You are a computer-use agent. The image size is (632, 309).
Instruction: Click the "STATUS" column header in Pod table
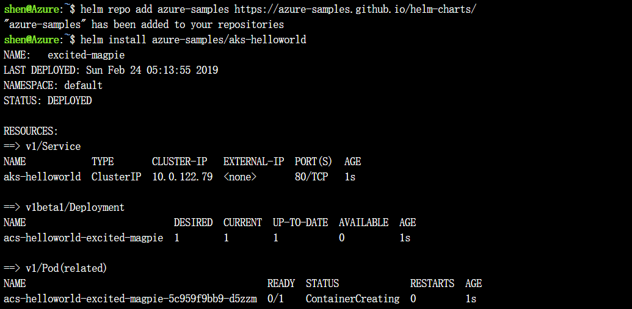322,283
